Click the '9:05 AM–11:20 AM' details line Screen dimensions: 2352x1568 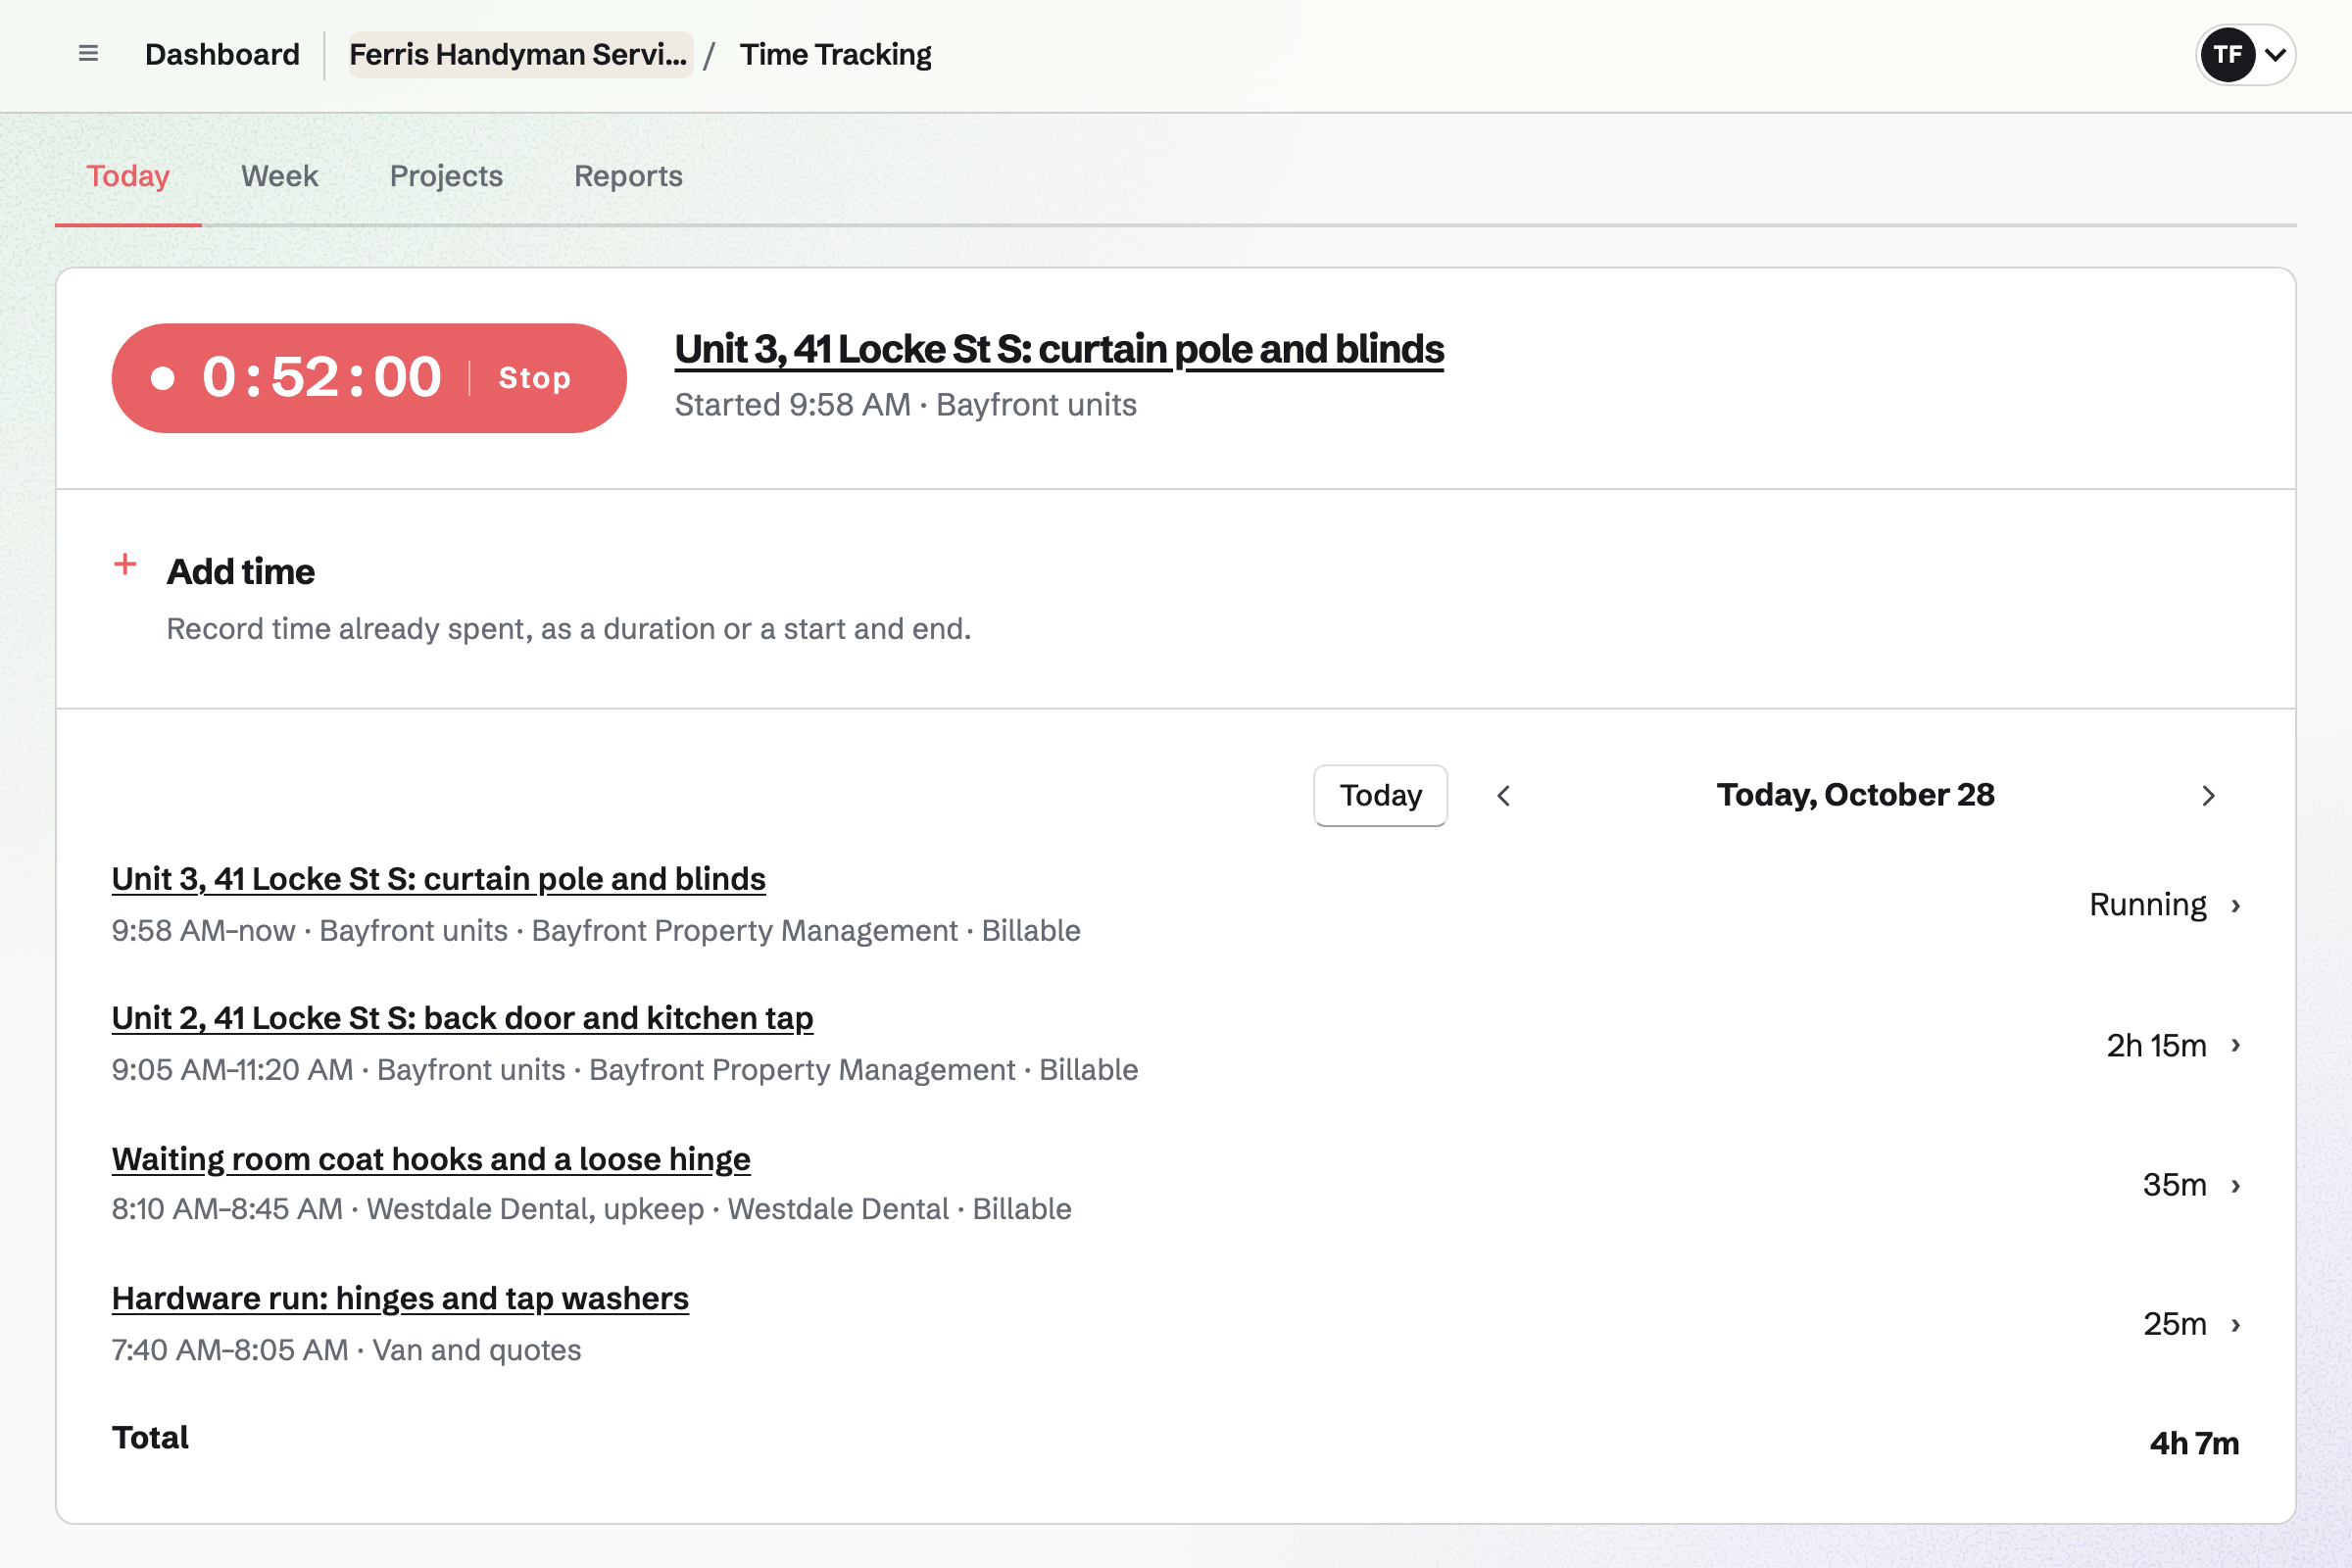[x=624, y=1070]
